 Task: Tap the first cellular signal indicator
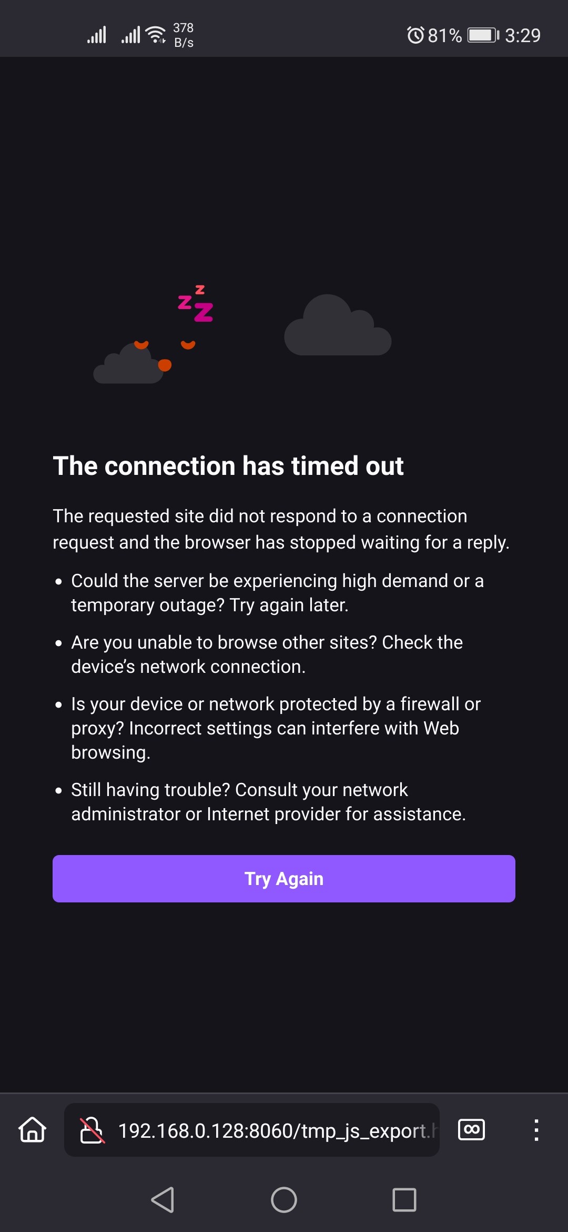click(97, 35)
